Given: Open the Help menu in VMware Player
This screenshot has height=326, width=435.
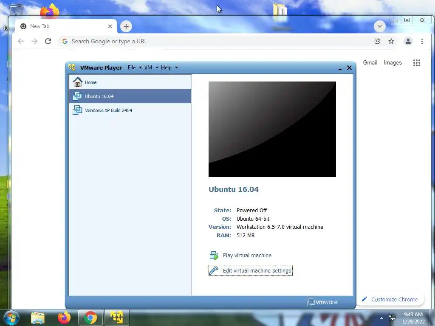Looking at the screenshot, I should click(166, 67).
